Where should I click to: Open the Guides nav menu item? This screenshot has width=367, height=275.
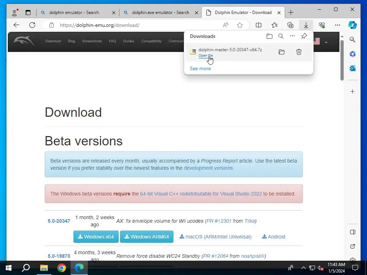point(129,41)
